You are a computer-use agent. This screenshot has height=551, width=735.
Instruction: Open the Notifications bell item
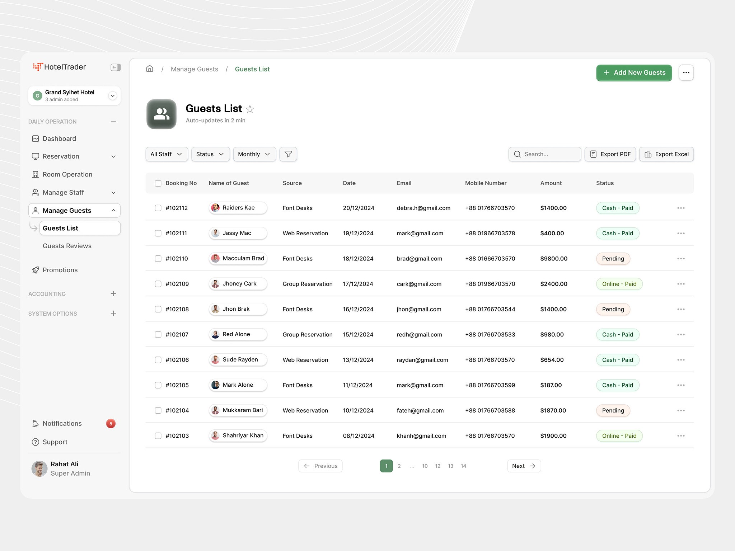point(62,424)
